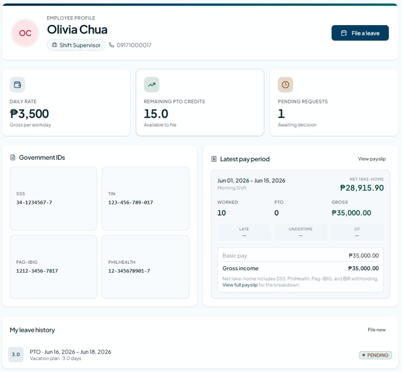The height and width of the screenshot is (372, 402).
Task: Click the 3.0 days badge in leave history
Action: click(x=16, y=355)
